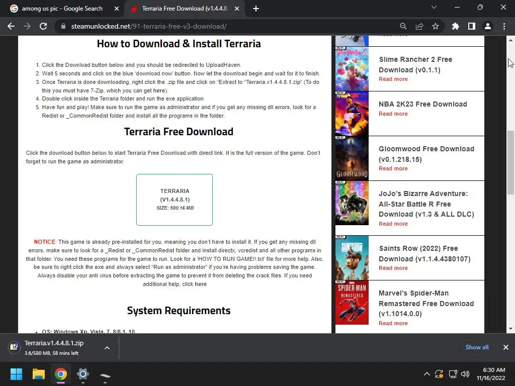Toggle the browser side panel
This screenshot has height=386, width=515.
point(472,26)
